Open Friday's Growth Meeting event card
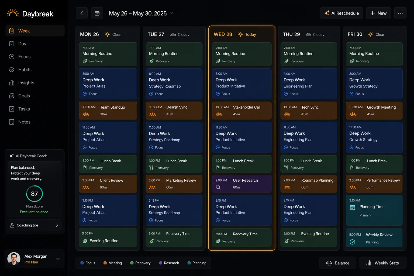The height and width of the screenshot is (276, 414). [x=374, y=111]
